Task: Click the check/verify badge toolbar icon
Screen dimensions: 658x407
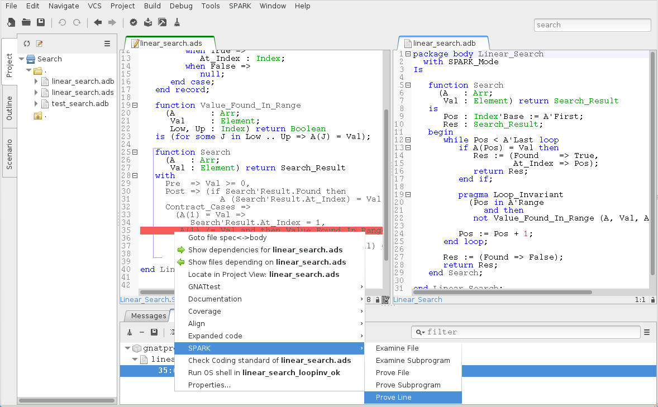Action: point(133,22)
